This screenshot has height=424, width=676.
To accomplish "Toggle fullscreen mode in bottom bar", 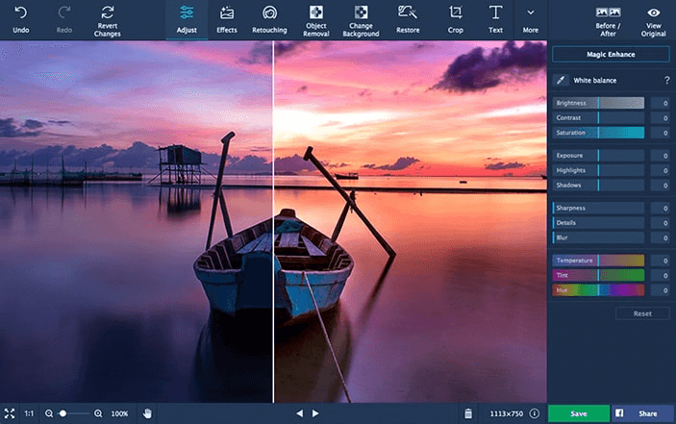I will coord(9,413).
